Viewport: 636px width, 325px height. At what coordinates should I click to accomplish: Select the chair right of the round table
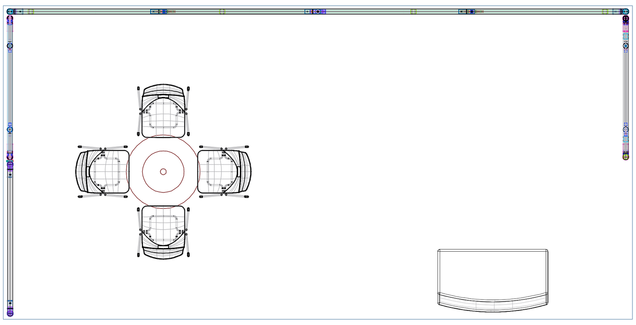tap(224, 171)
